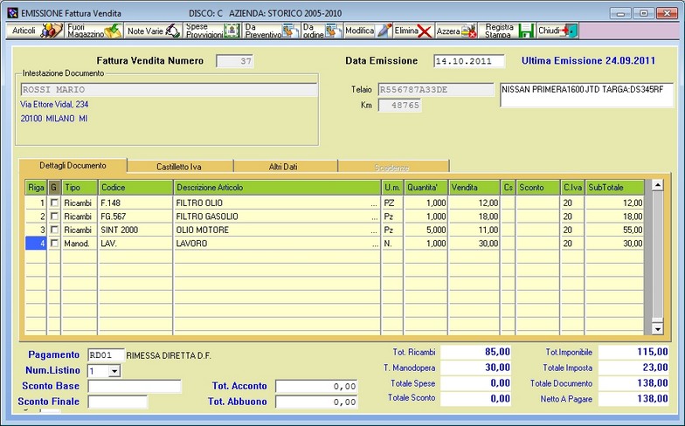Image resolution: width=685 pixels, height=426 pixels.
Task: Click the Da ordine toolbar button
Action: point(322,31)
